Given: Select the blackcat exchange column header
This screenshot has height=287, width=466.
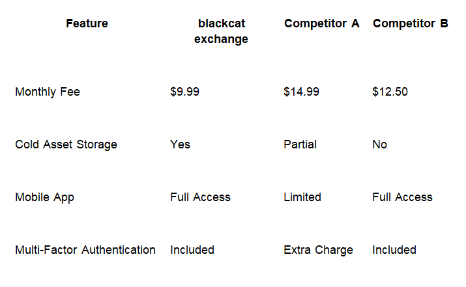Looking at the screenshot, I should point(221,31).
